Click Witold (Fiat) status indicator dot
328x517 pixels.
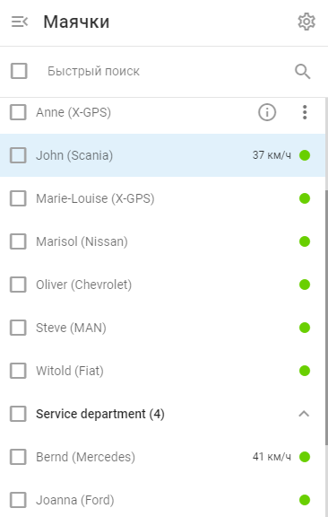coord(305,371)
